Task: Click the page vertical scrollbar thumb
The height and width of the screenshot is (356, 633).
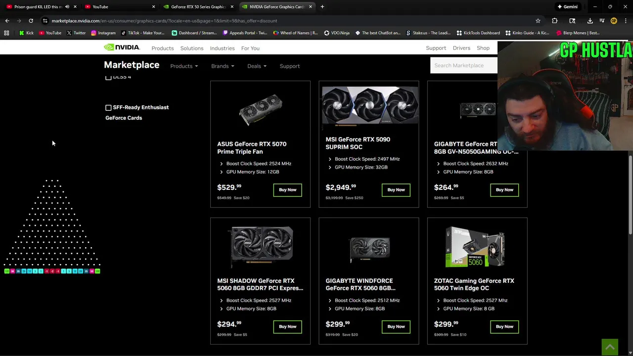Action: click(x=630, y=195)
